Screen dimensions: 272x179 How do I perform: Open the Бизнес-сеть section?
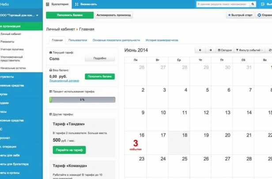86,4
